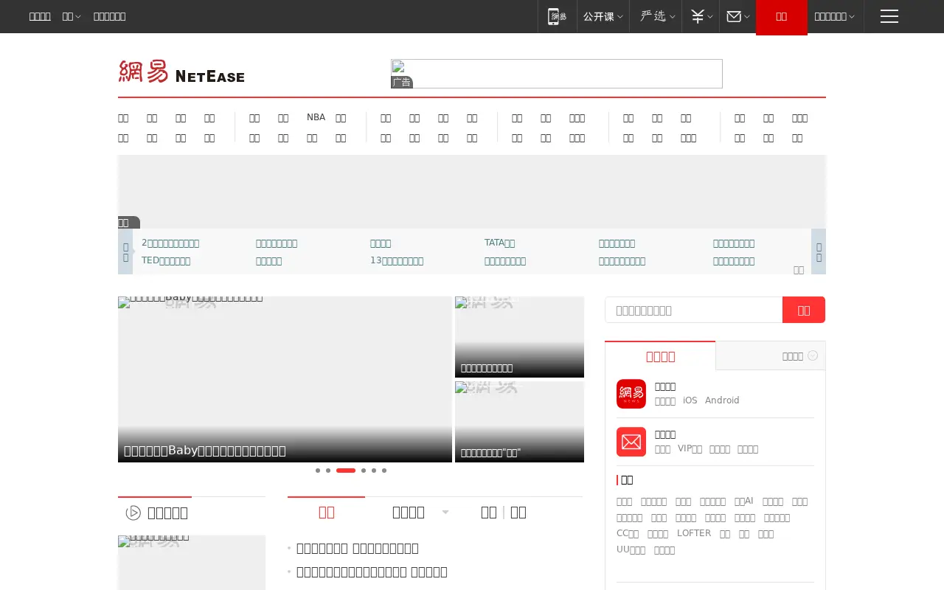The height and width of the screenshot is (590, 944).
Task: Click the red login button in top bar
Action: coord(782,17)
